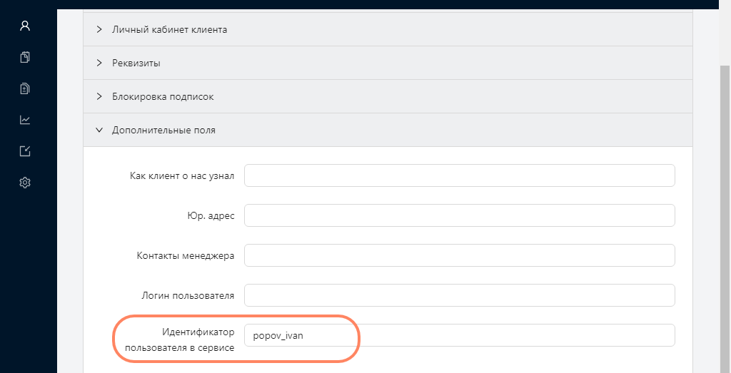Click the Личный кабинет клиента label text
The width and height of the screenshot is (731, 373).
point(170,30)
